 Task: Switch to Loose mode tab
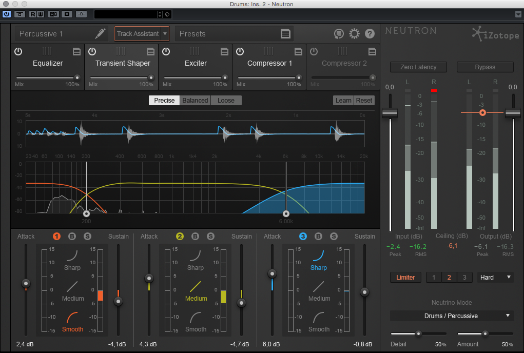pos(226,100)
